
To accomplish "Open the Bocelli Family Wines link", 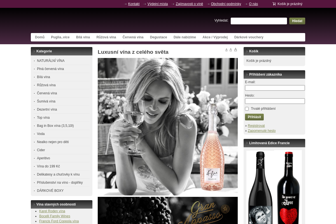I will click(55, 216).
